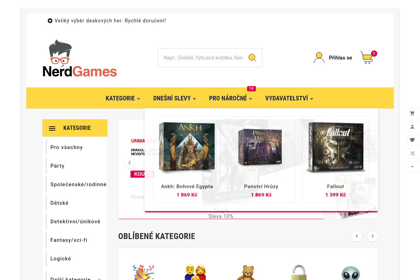This screenshot has width=420, height=280.
Task: Click the user account icon
Action: (319, 58)
